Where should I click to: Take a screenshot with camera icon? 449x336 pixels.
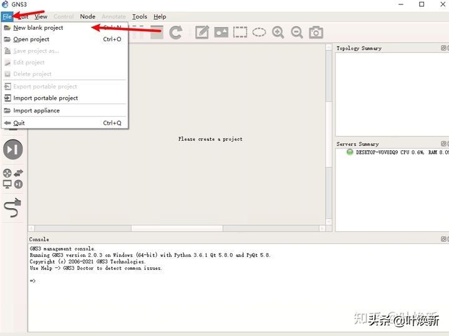click(x=316, y=32)
